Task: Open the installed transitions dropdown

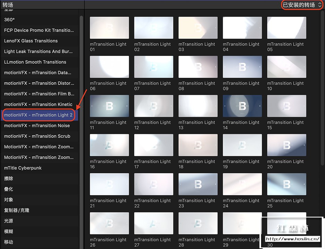Action: point(302,5)
